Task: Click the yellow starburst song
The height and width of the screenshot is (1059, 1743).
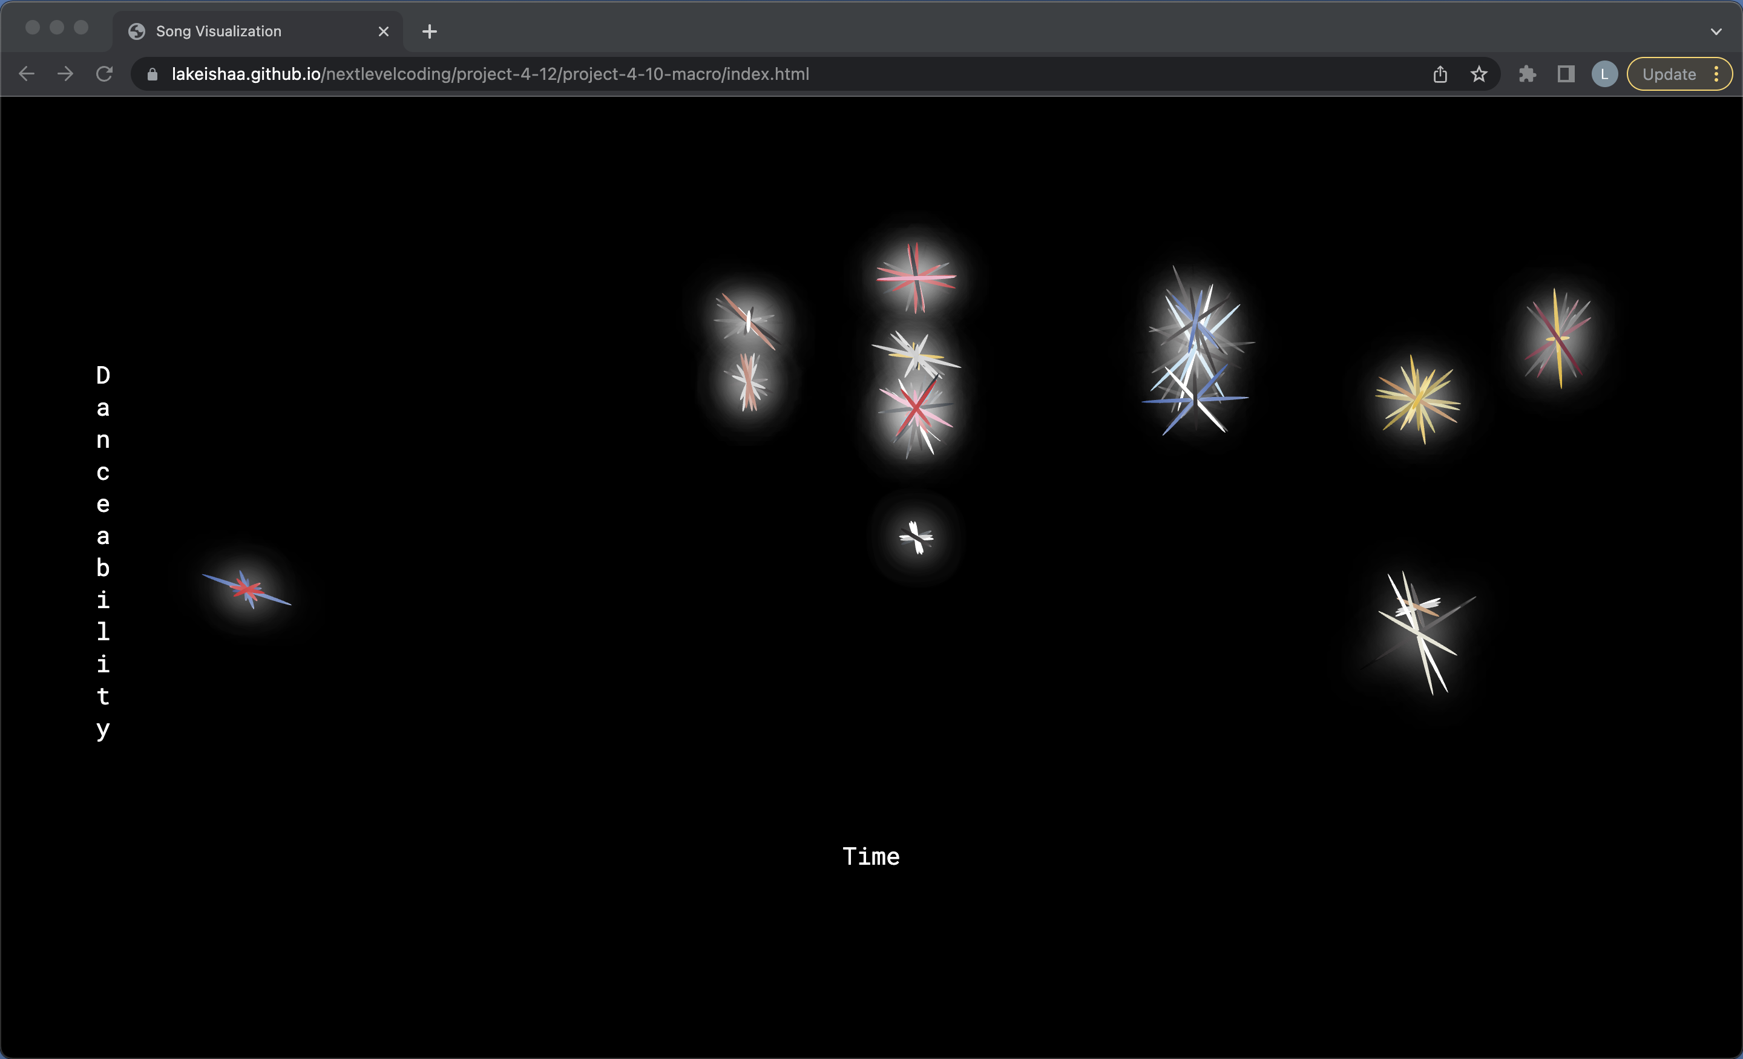Action: 1417,399
